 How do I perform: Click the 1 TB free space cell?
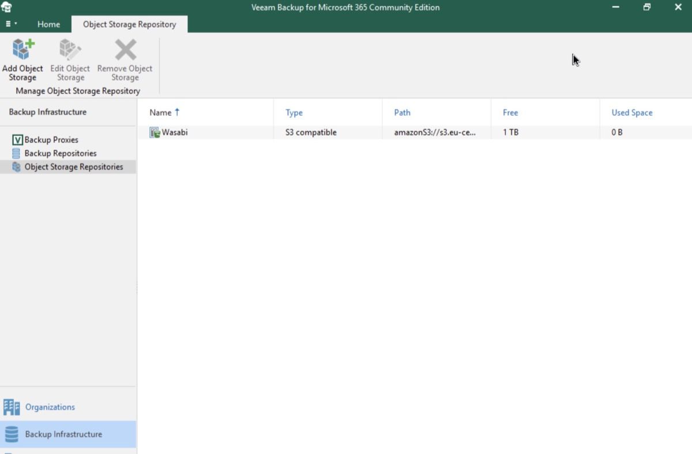click(510, 133)
